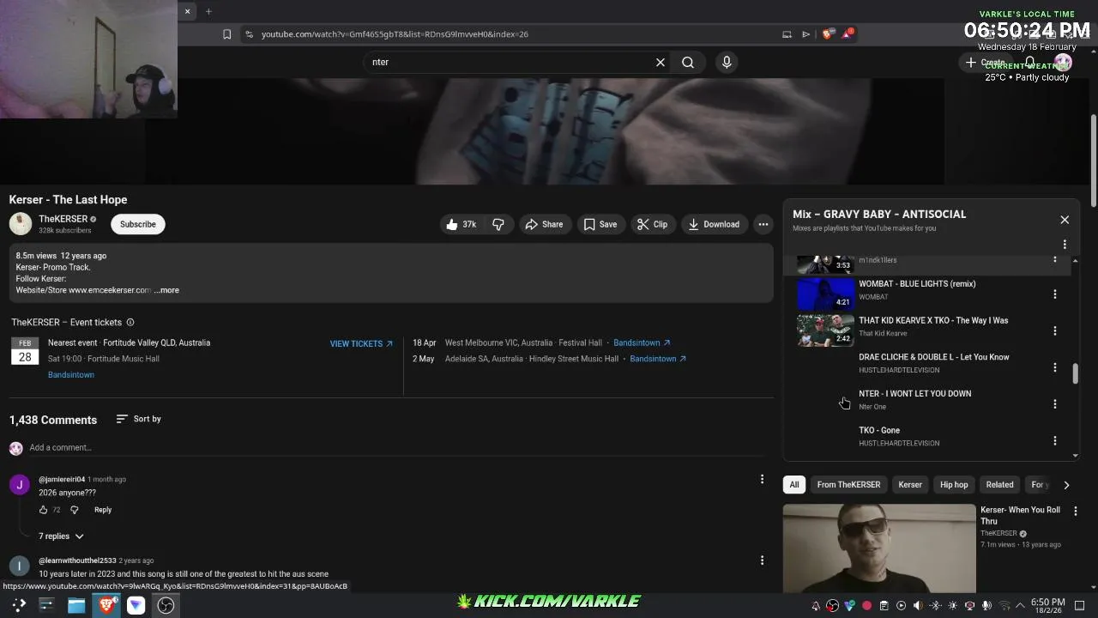Open more actions menu beside Download
This screenshot has height=618, width=1098.
click(x=763, y=224)
